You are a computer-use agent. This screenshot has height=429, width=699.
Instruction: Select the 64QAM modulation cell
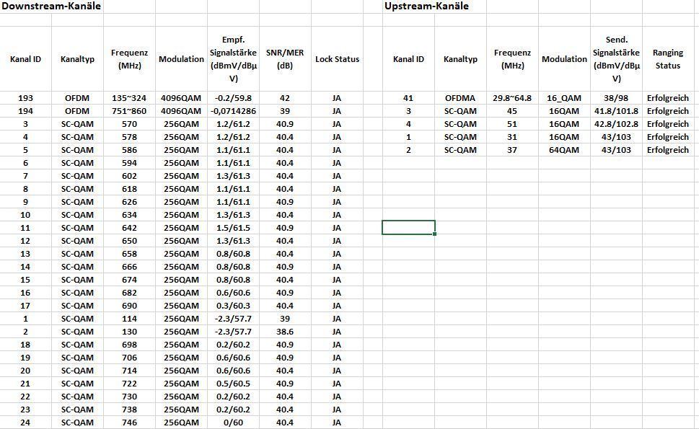[x=564, y=150]
